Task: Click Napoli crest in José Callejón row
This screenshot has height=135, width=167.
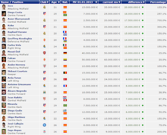Action: pyautogui.click(x=44, y=125)
